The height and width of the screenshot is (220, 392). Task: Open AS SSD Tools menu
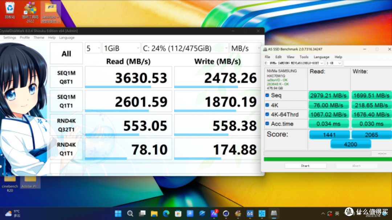[x=304, y=57]
